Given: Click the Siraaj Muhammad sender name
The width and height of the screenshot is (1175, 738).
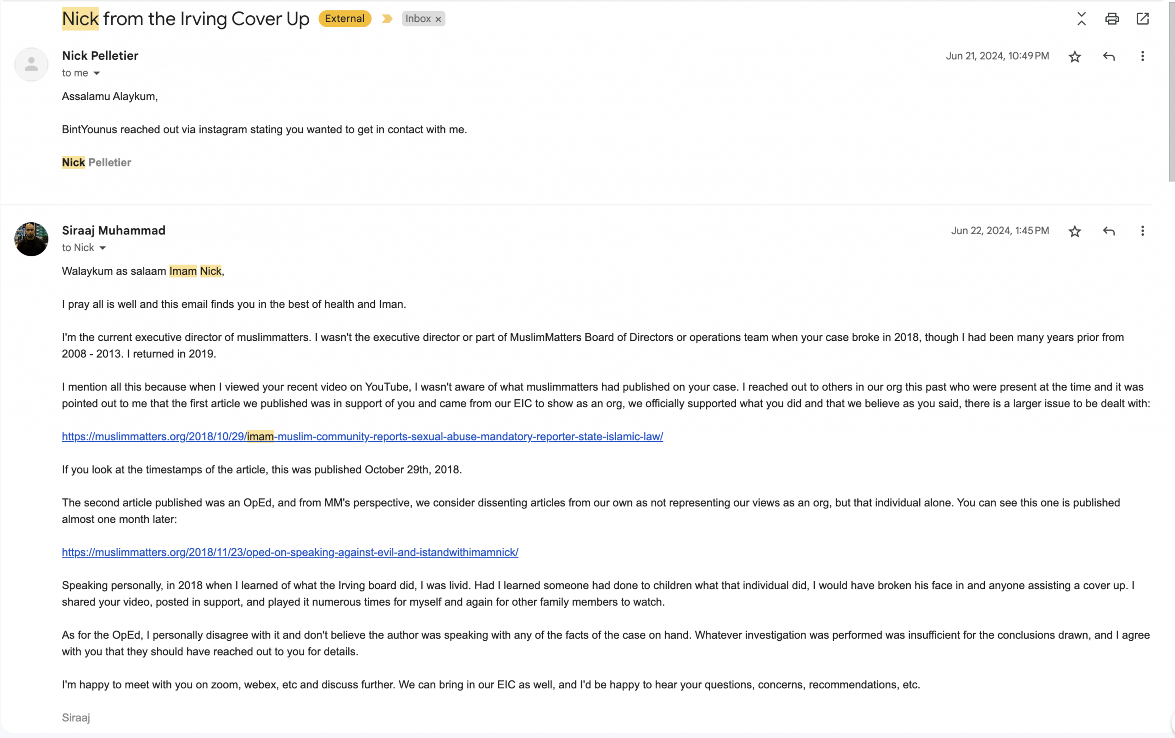Looking at the screenshot, I should (x=114, y=230).
